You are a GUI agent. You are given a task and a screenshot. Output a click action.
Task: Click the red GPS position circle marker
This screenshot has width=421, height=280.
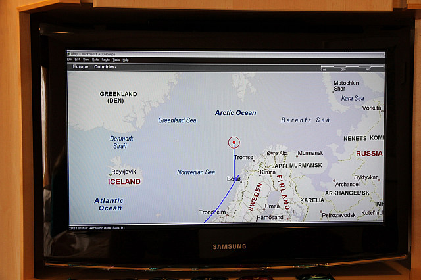pyautogui.click(x=234, y=142)
